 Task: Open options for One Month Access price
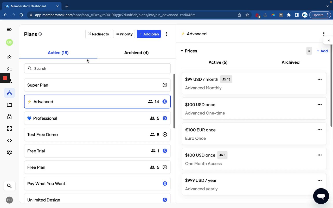(319, 155)
